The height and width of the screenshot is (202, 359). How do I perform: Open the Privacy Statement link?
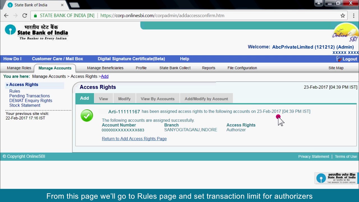[314, 157]
